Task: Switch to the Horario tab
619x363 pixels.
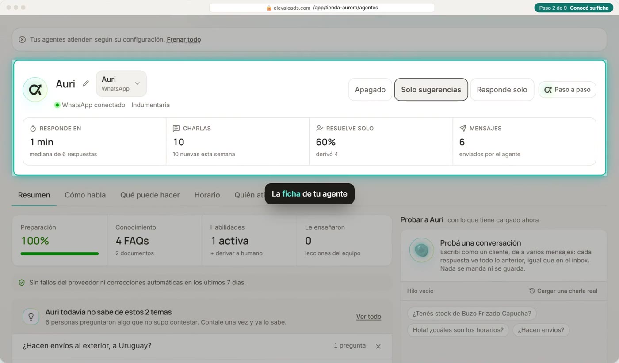Action: [207, 195]
